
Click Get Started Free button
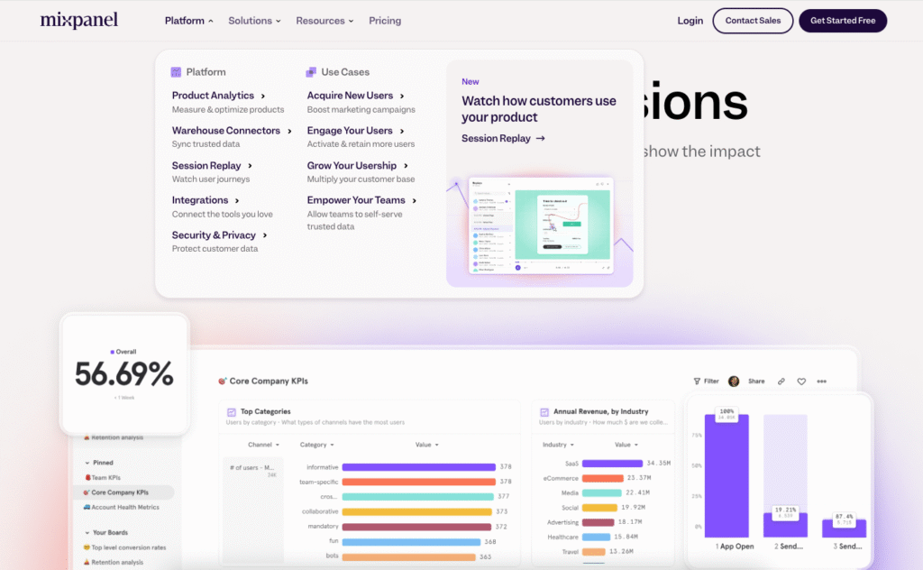(x=843, y=21)
